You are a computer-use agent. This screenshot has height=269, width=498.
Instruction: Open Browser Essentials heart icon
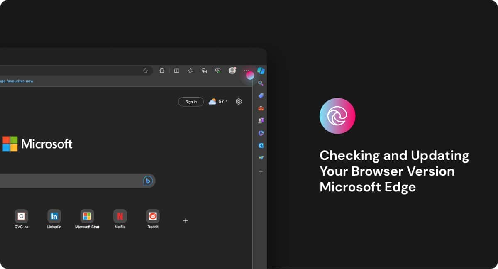tap(217, 71)
